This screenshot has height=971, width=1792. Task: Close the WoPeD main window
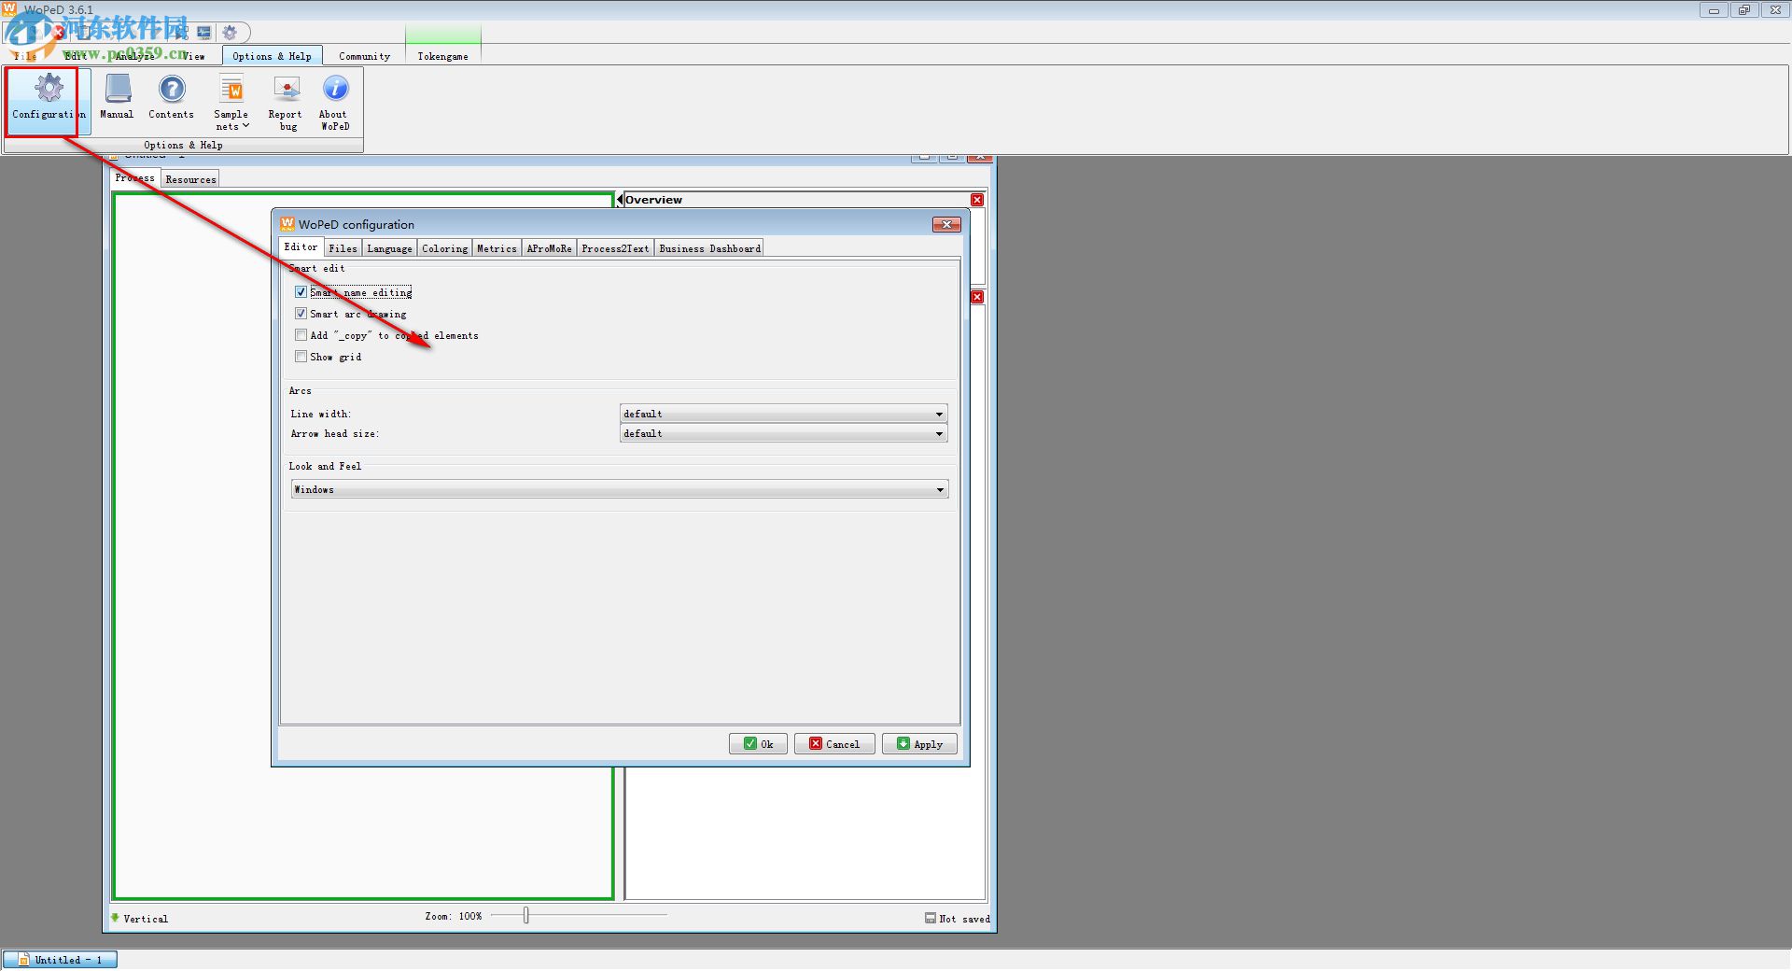point(1775,10)
